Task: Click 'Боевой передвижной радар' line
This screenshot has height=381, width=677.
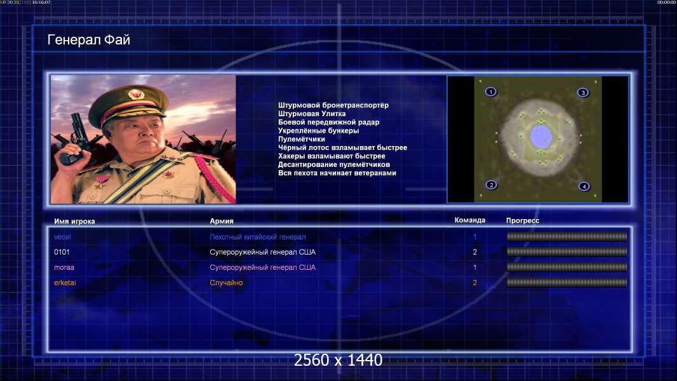Action: (328, 122)
